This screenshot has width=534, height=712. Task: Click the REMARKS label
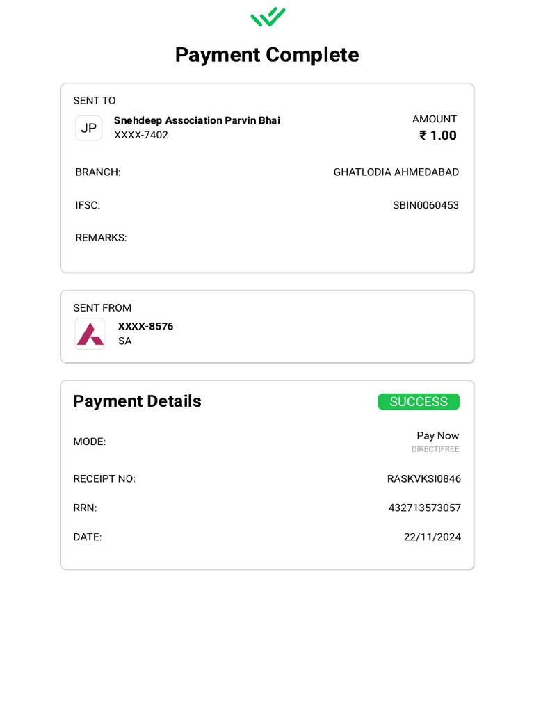(x=101, y=238)
